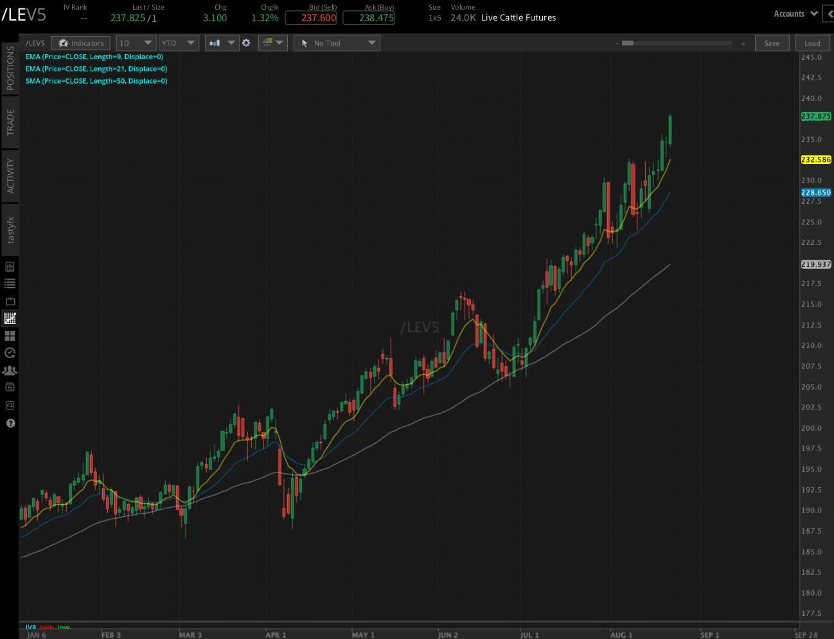Toggle the high label at chart bottom
The height and width of the screenshot is (639, 834).
(x=47, y=627)
